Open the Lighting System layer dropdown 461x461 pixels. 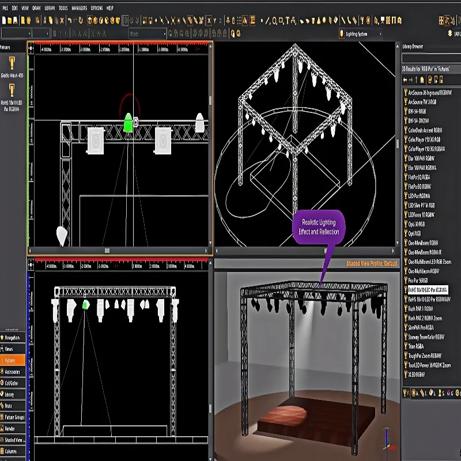[x=361, y=34]
